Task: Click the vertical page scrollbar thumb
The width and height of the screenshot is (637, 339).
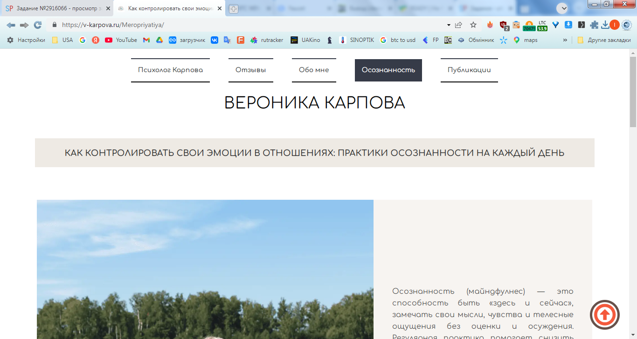Action: [x=633, y=92]
